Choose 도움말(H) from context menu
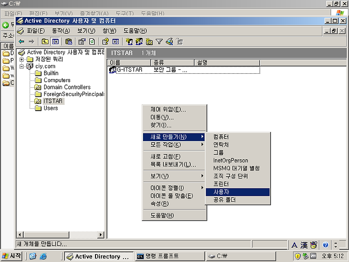 (x=174, y=215)
